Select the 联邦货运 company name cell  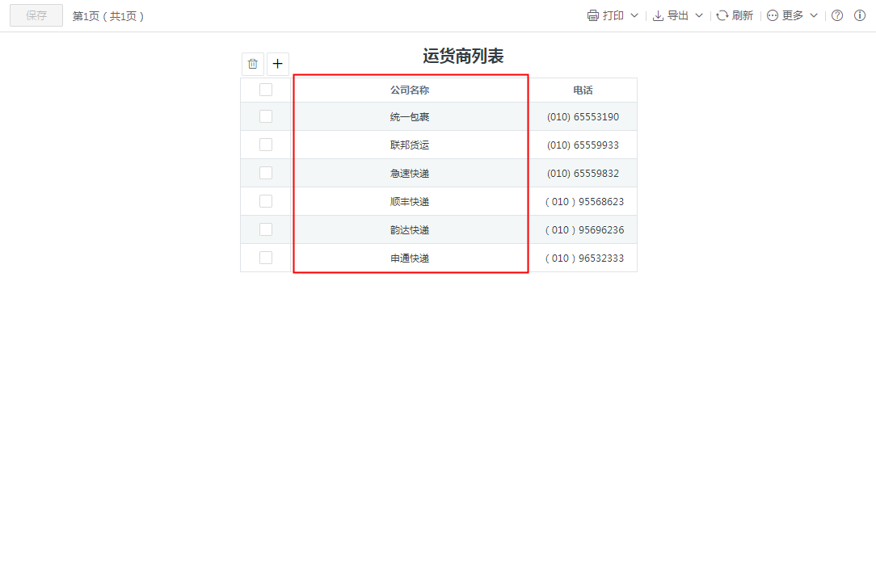[410, 145]
